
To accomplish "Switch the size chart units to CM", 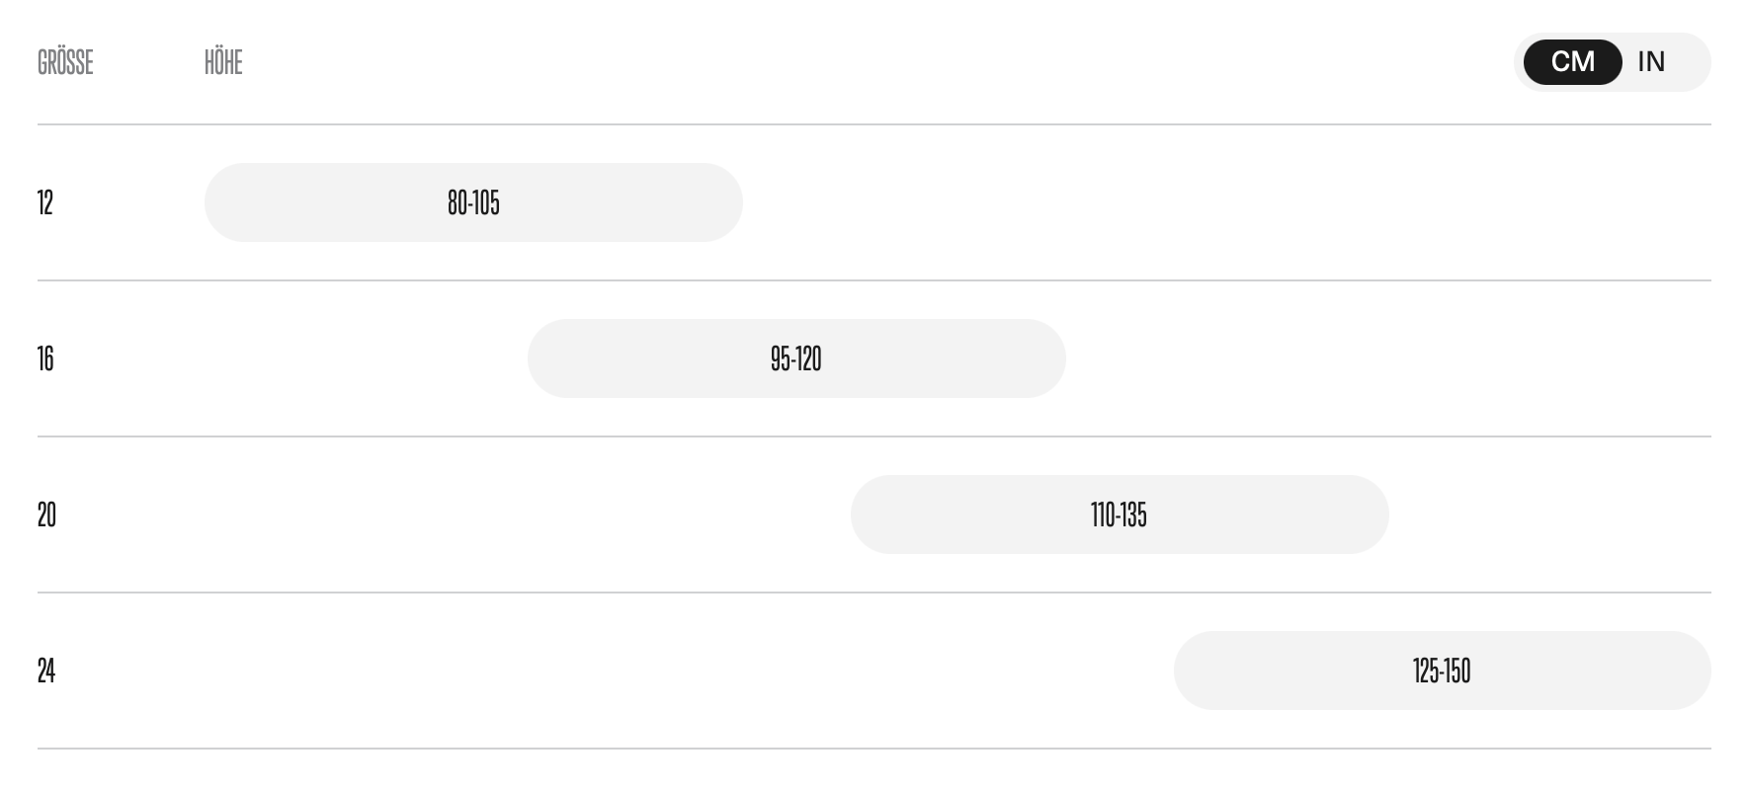I will click(x=1572, y=62).
